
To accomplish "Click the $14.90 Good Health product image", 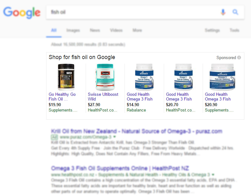I will [x=144, y=77].
